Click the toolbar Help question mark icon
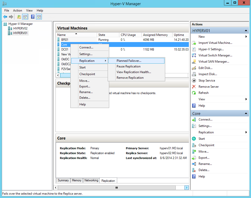The image size is (251, 198). (33, 17)
